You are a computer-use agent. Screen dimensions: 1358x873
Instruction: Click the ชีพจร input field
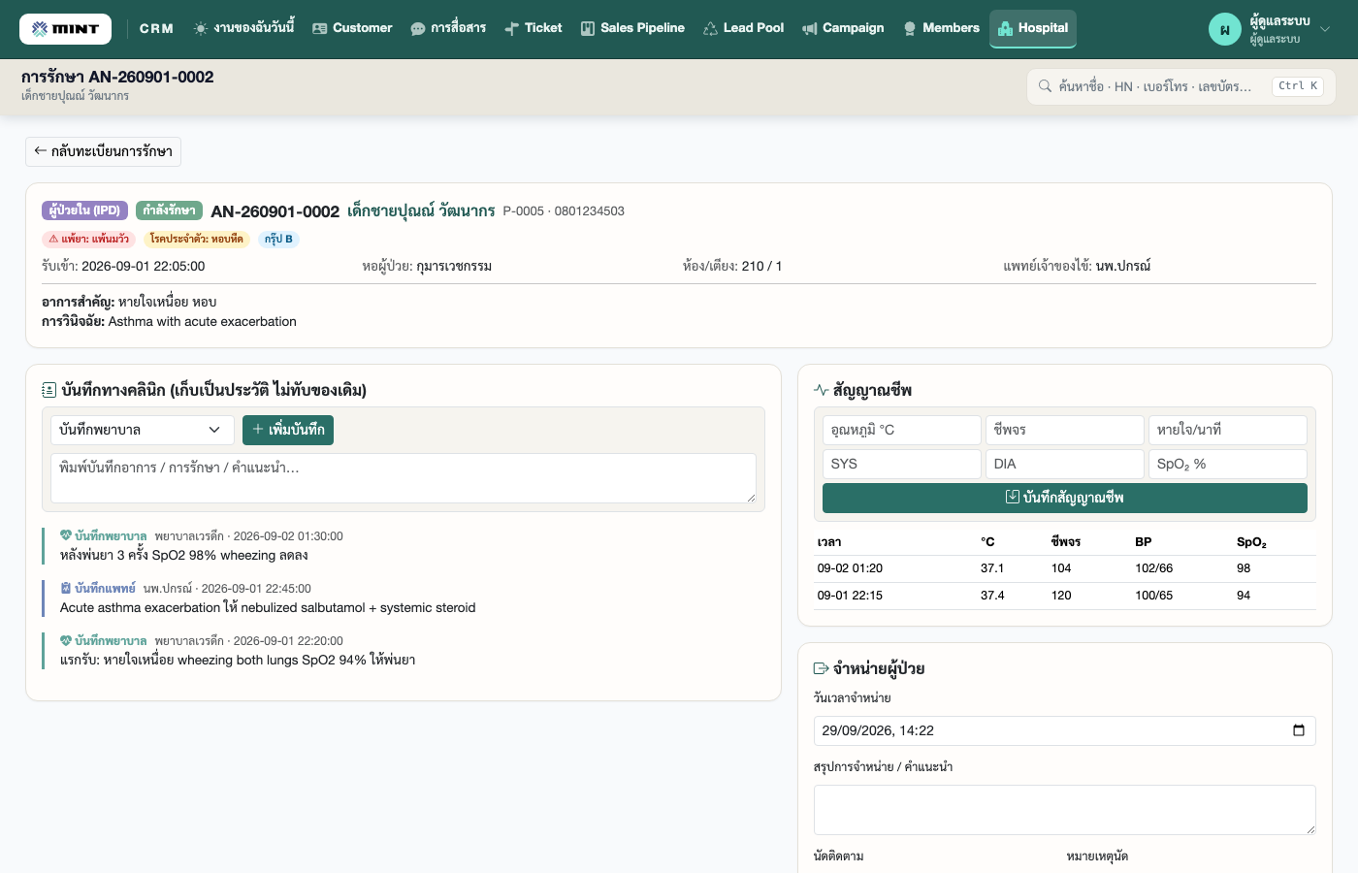coord(1065,430)
